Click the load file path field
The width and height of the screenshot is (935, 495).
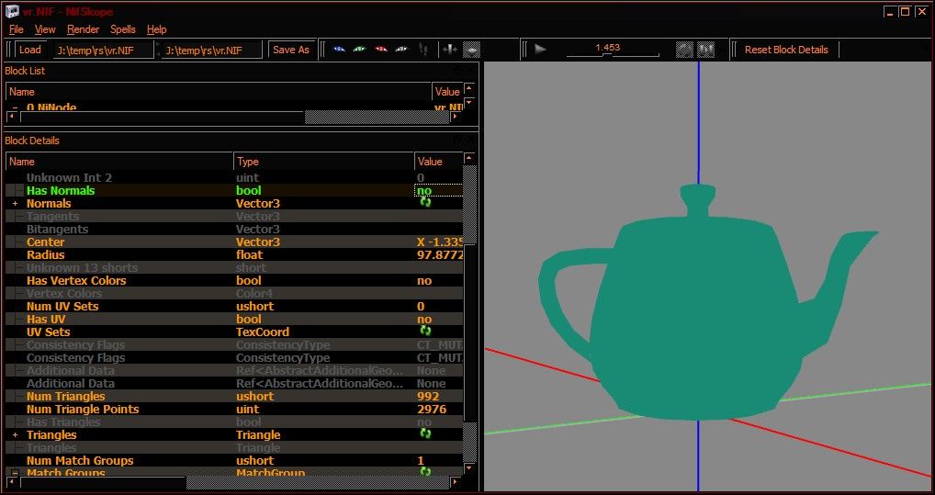tap(104, 51)
